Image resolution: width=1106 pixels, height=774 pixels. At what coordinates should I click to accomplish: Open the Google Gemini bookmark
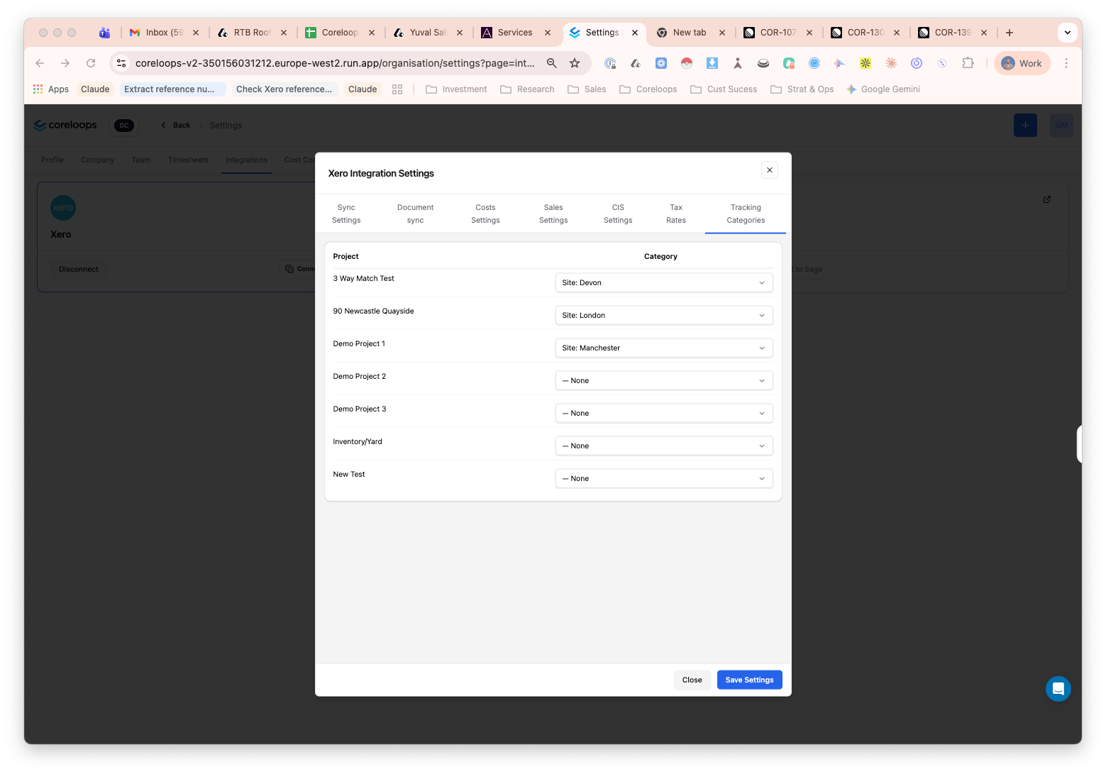(x=883, y=89)
